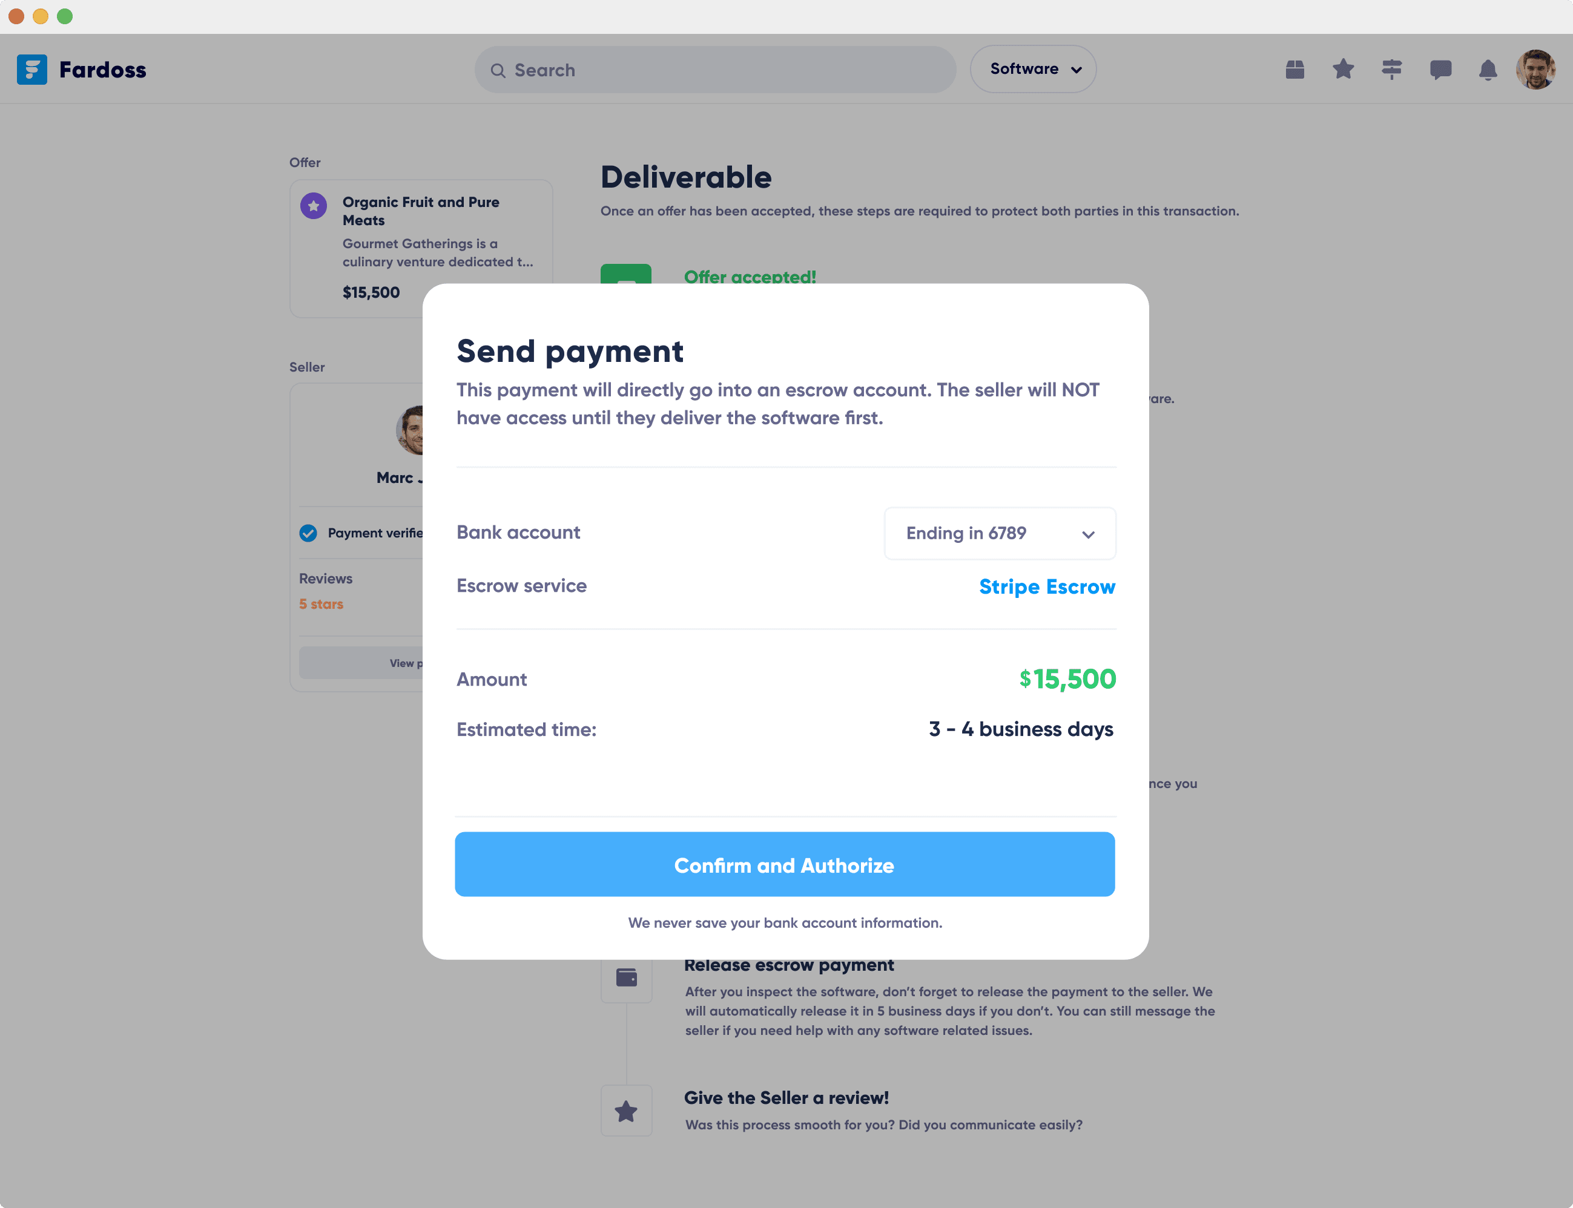The image size is (1573, 1208).
Task: Click Confirm and Authorize
Action: [x=784, y=865]
